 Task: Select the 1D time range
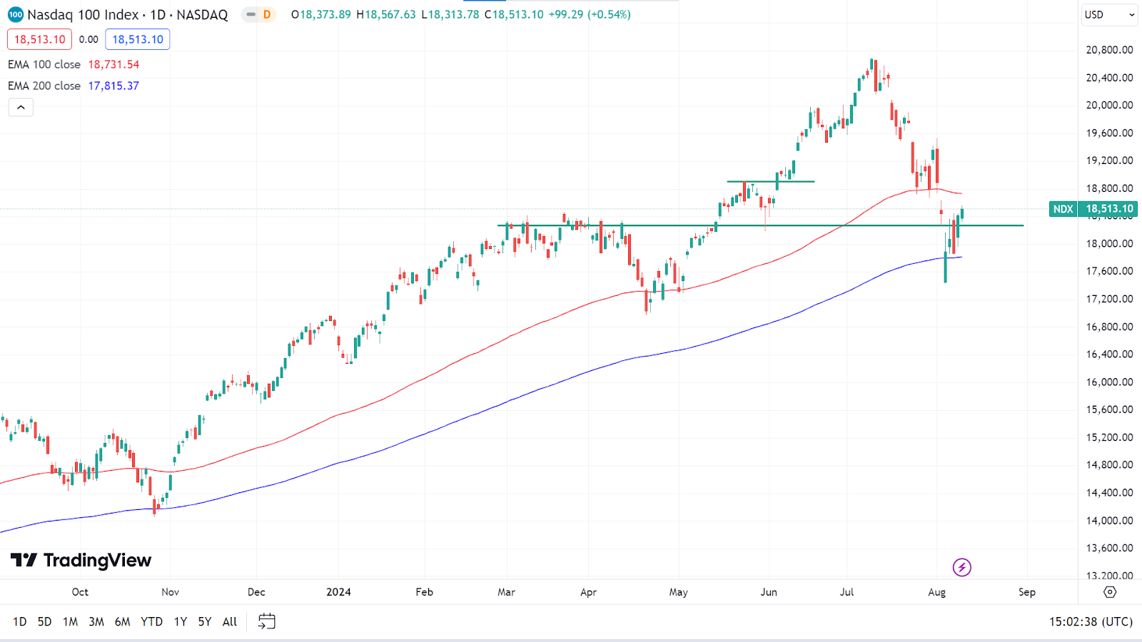pyautogui.click(x=20, y=621)
